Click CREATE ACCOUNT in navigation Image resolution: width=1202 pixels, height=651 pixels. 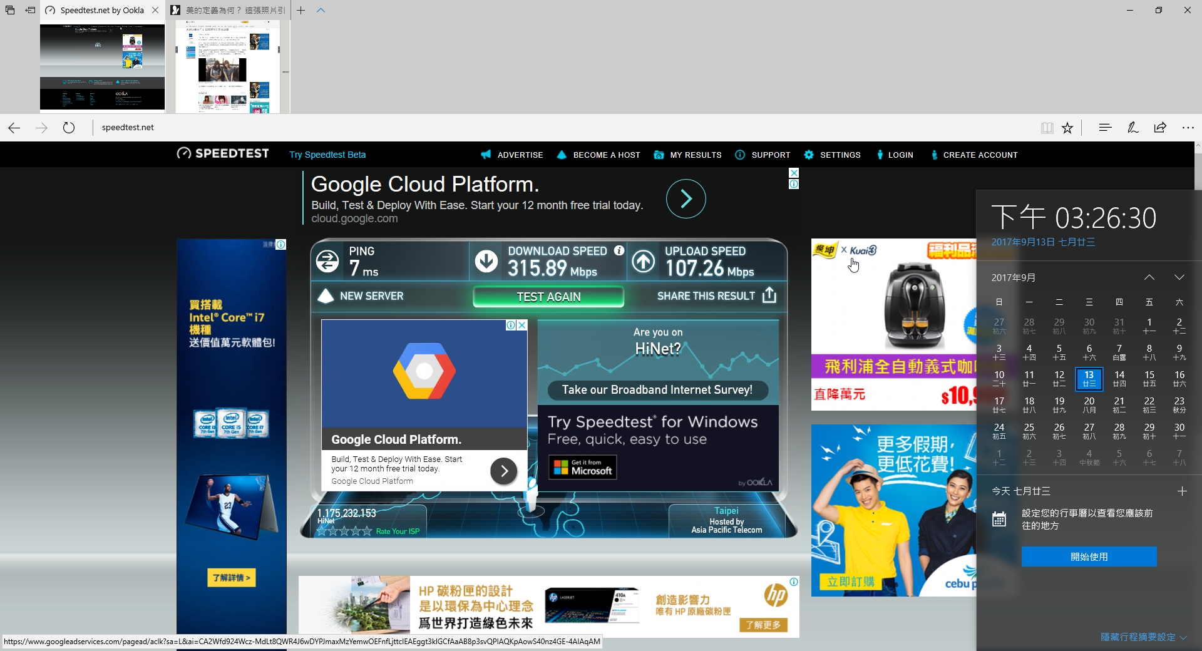coord(974,155)
